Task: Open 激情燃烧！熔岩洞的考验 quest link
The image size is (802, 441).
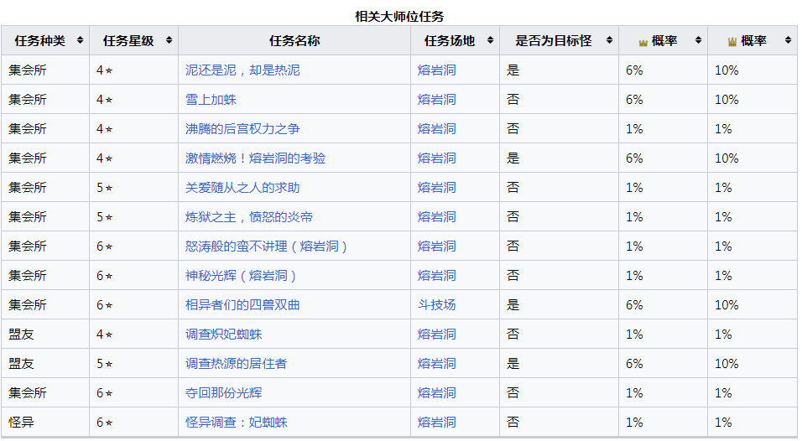Action: (255, 158)
